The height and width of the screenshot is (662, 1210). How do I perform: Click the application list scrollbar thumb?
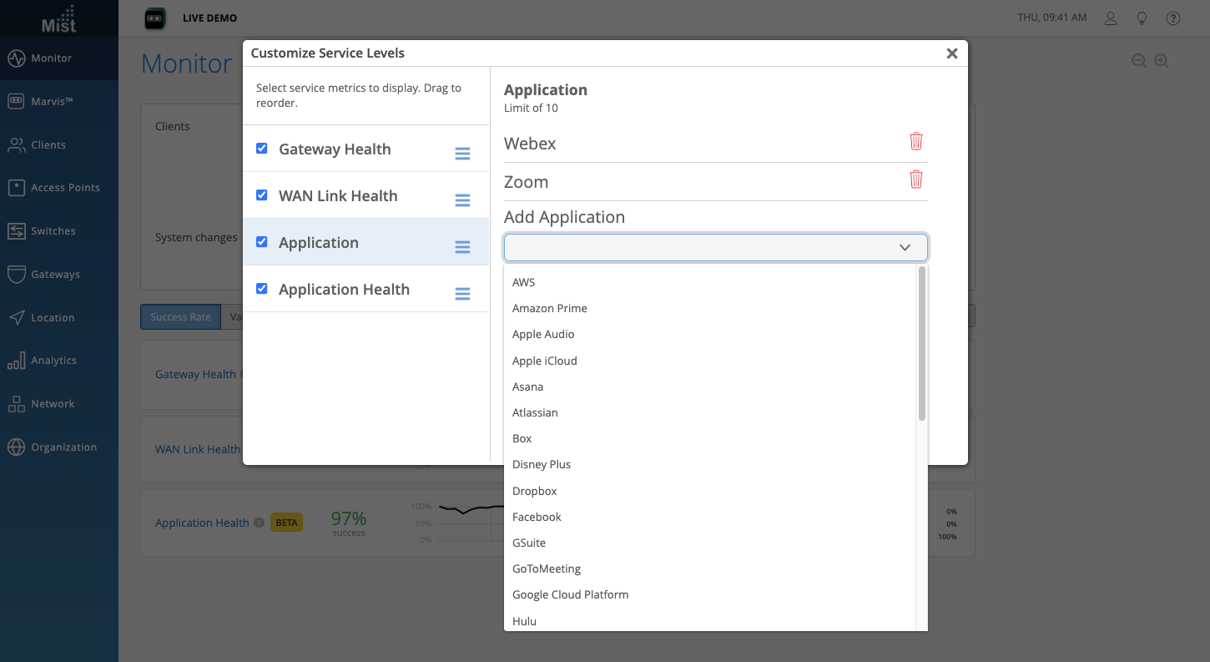[922, 342]
